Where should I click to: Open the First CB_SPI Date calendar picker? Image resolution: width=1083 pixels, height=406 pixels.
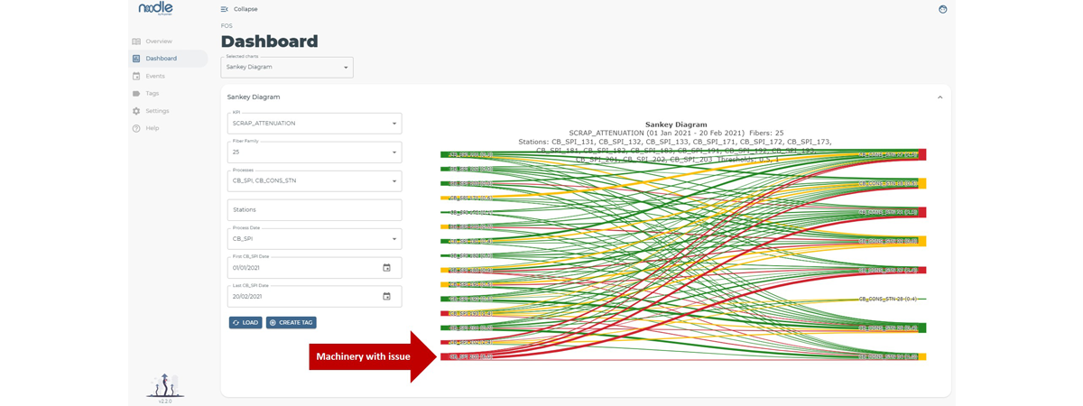pyautogui.click(x=386, y=268)
